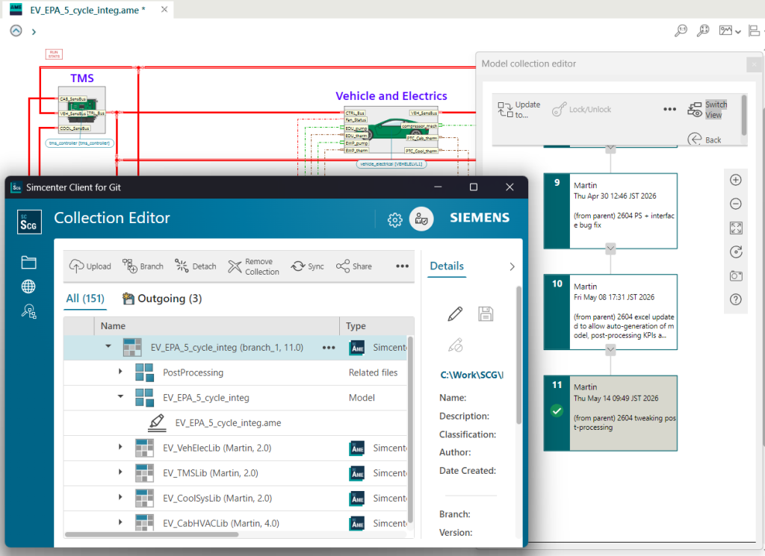
Task: Click the up-arrow circle icon below the file tab
Action: tap(16, 31)
